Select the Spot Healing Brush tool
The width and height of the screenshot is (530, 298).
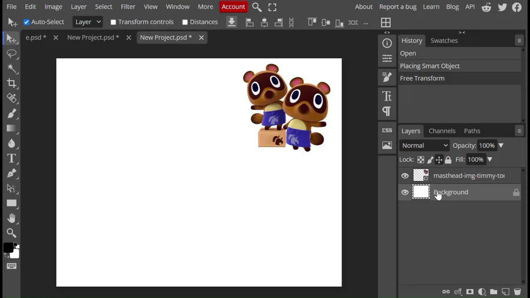pos(12,98)
